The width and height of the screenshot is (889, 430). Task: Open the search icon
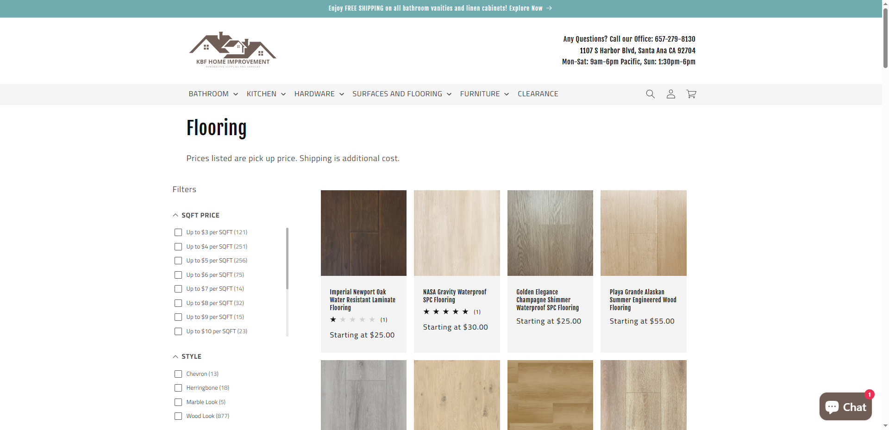coord(650,94)
